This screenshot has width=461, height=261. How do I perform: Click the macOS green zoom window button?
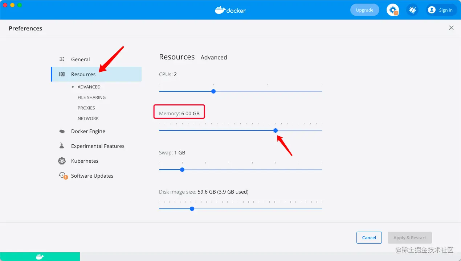coord(20,5)
